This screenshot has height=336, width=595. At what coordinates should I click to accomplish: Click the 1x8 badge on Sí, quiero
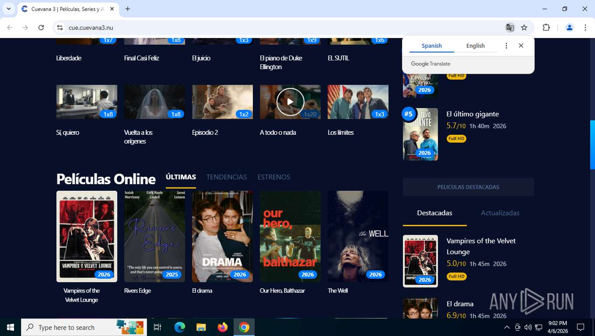pyautogui.click(x=108, y=114)
